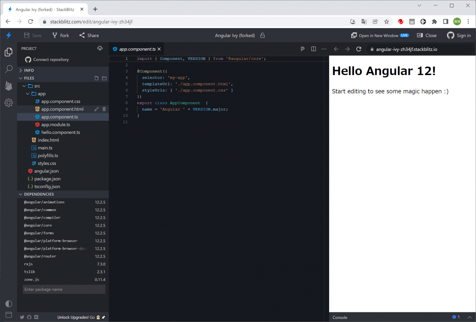Download the project via the cloud icon
This screenshot has width=476, height=322.
point(100,48)
